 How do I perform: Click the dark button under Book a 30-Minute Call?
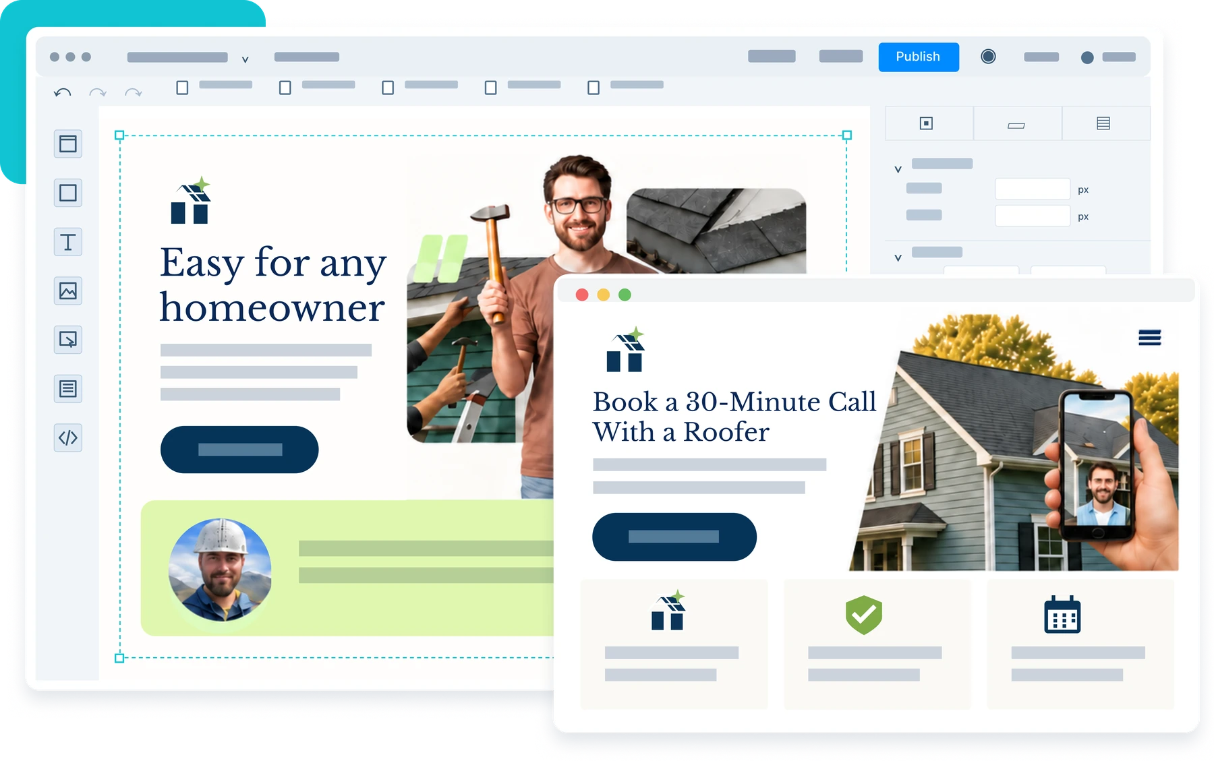[x=674, y=537]
